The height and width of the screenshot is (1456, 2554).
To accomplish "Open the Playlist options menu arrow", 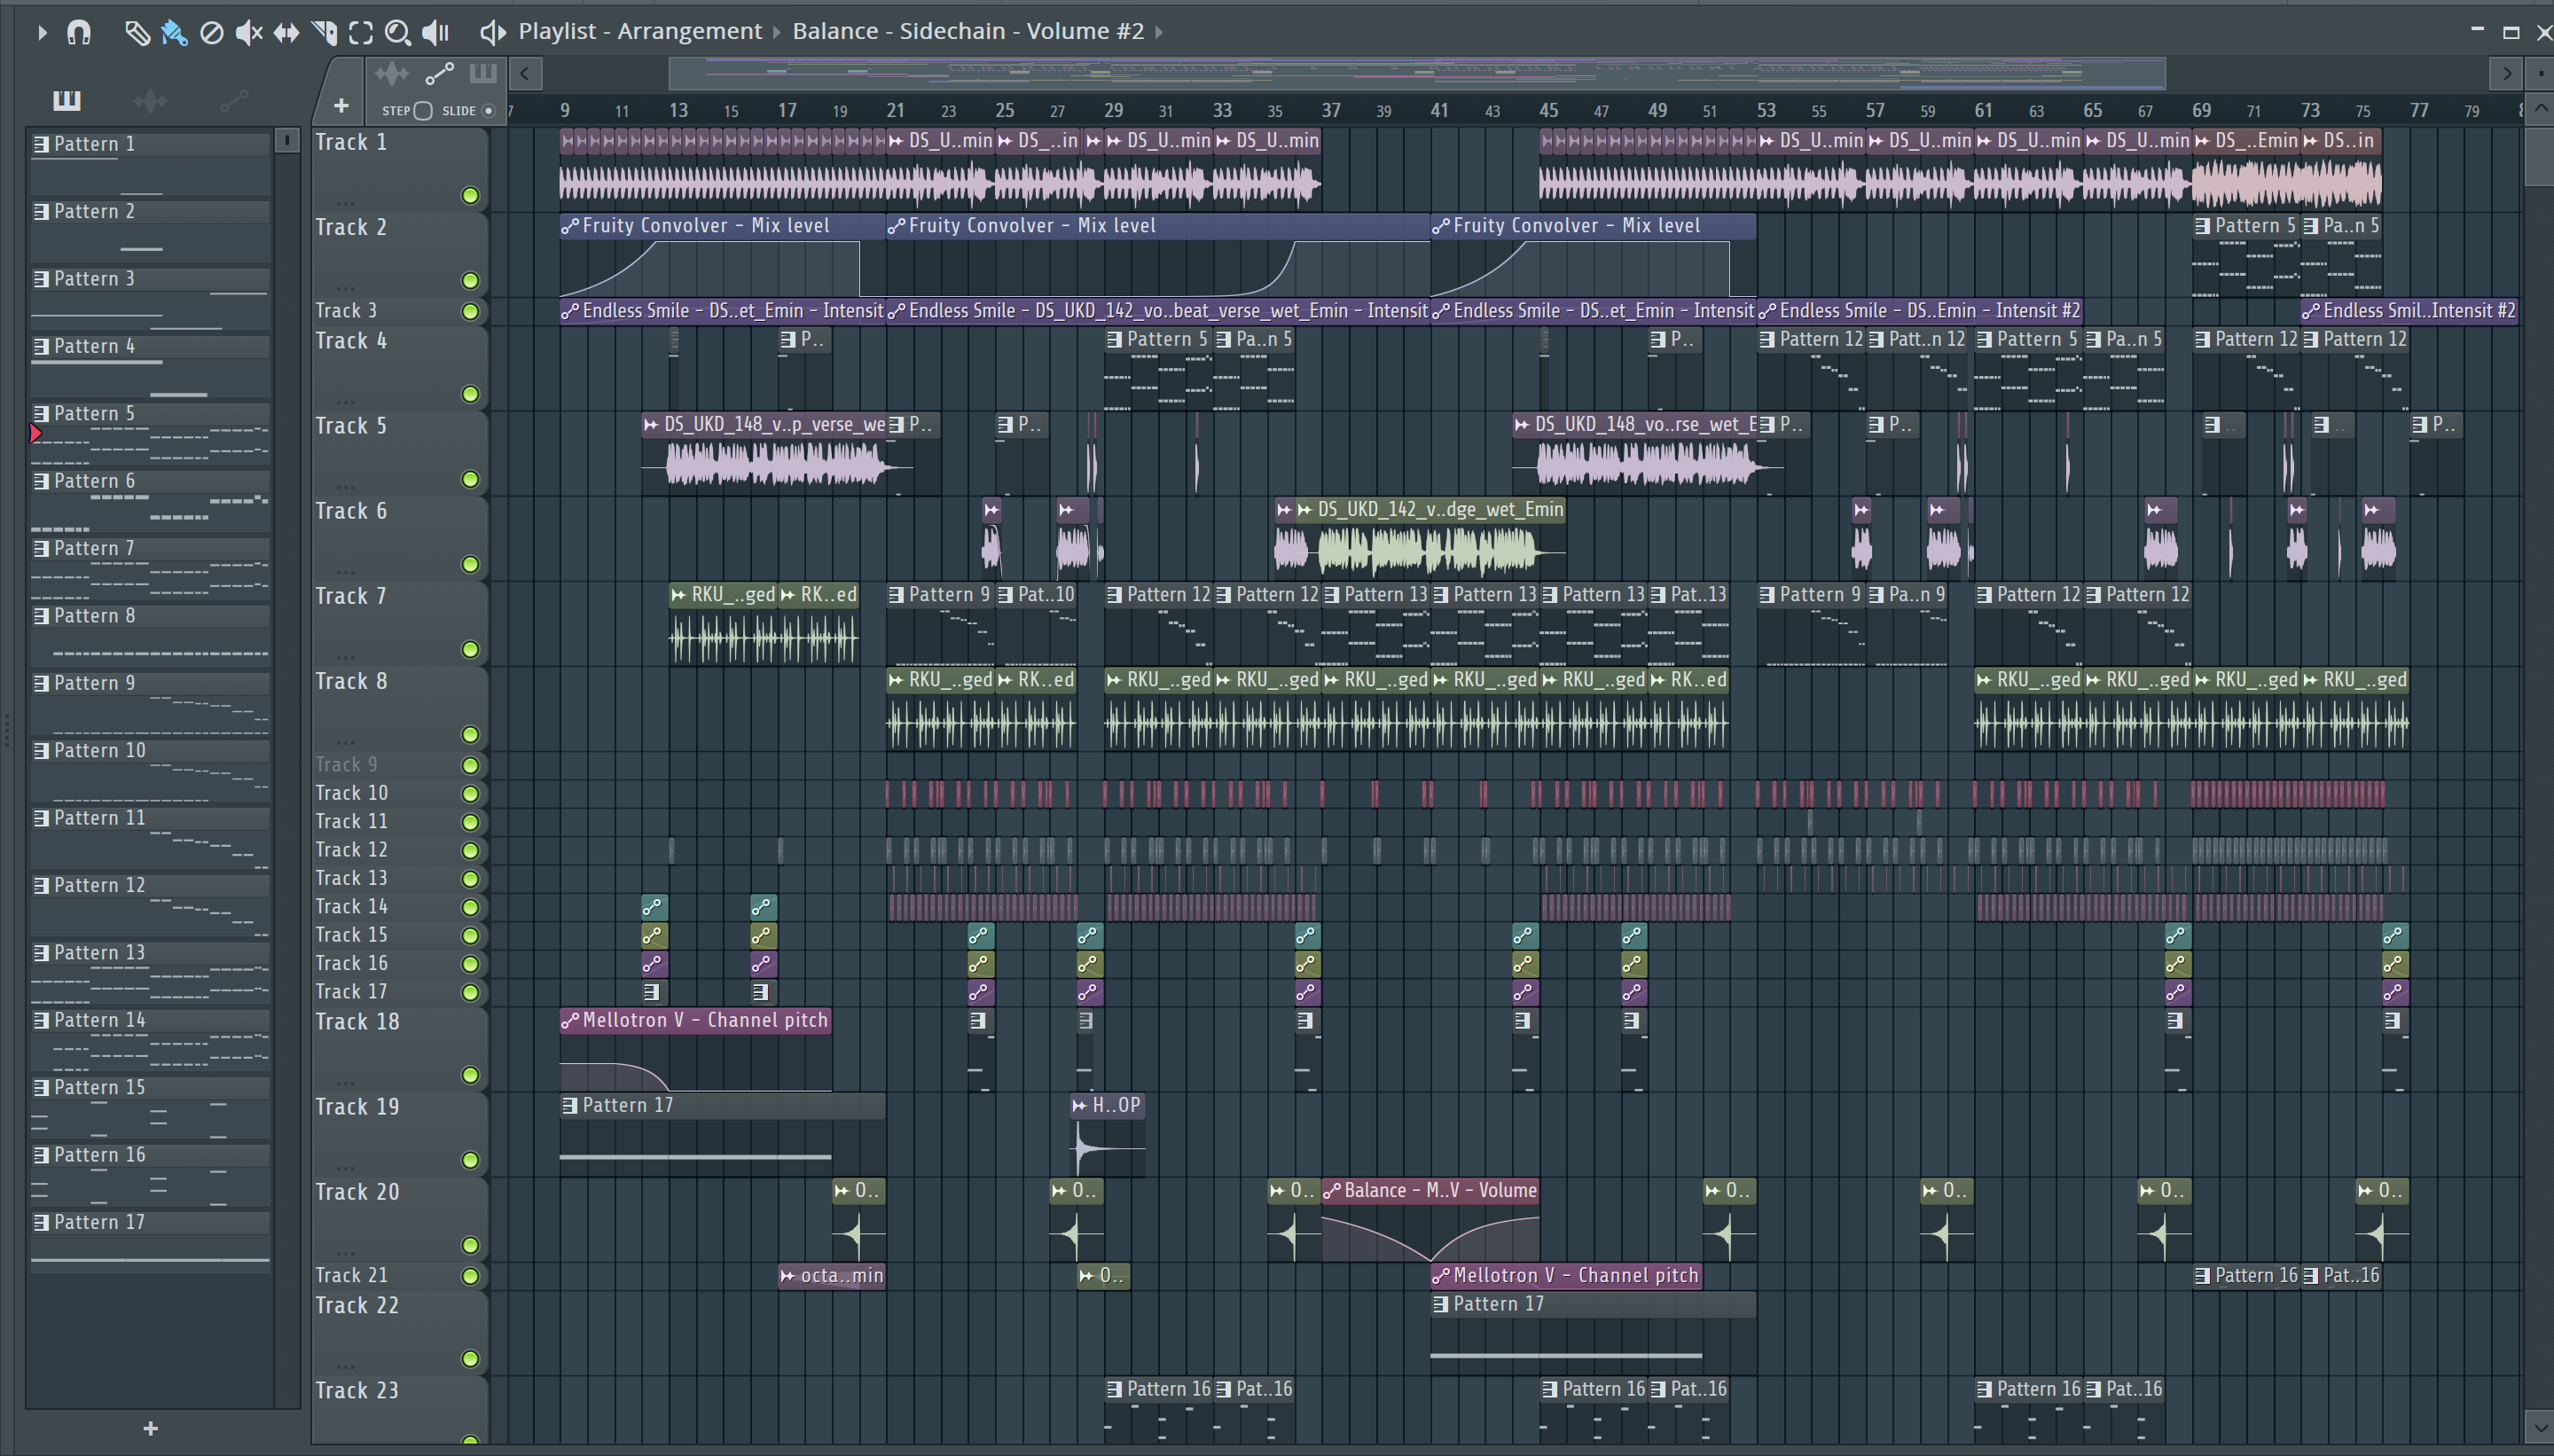I will point(42,33).
